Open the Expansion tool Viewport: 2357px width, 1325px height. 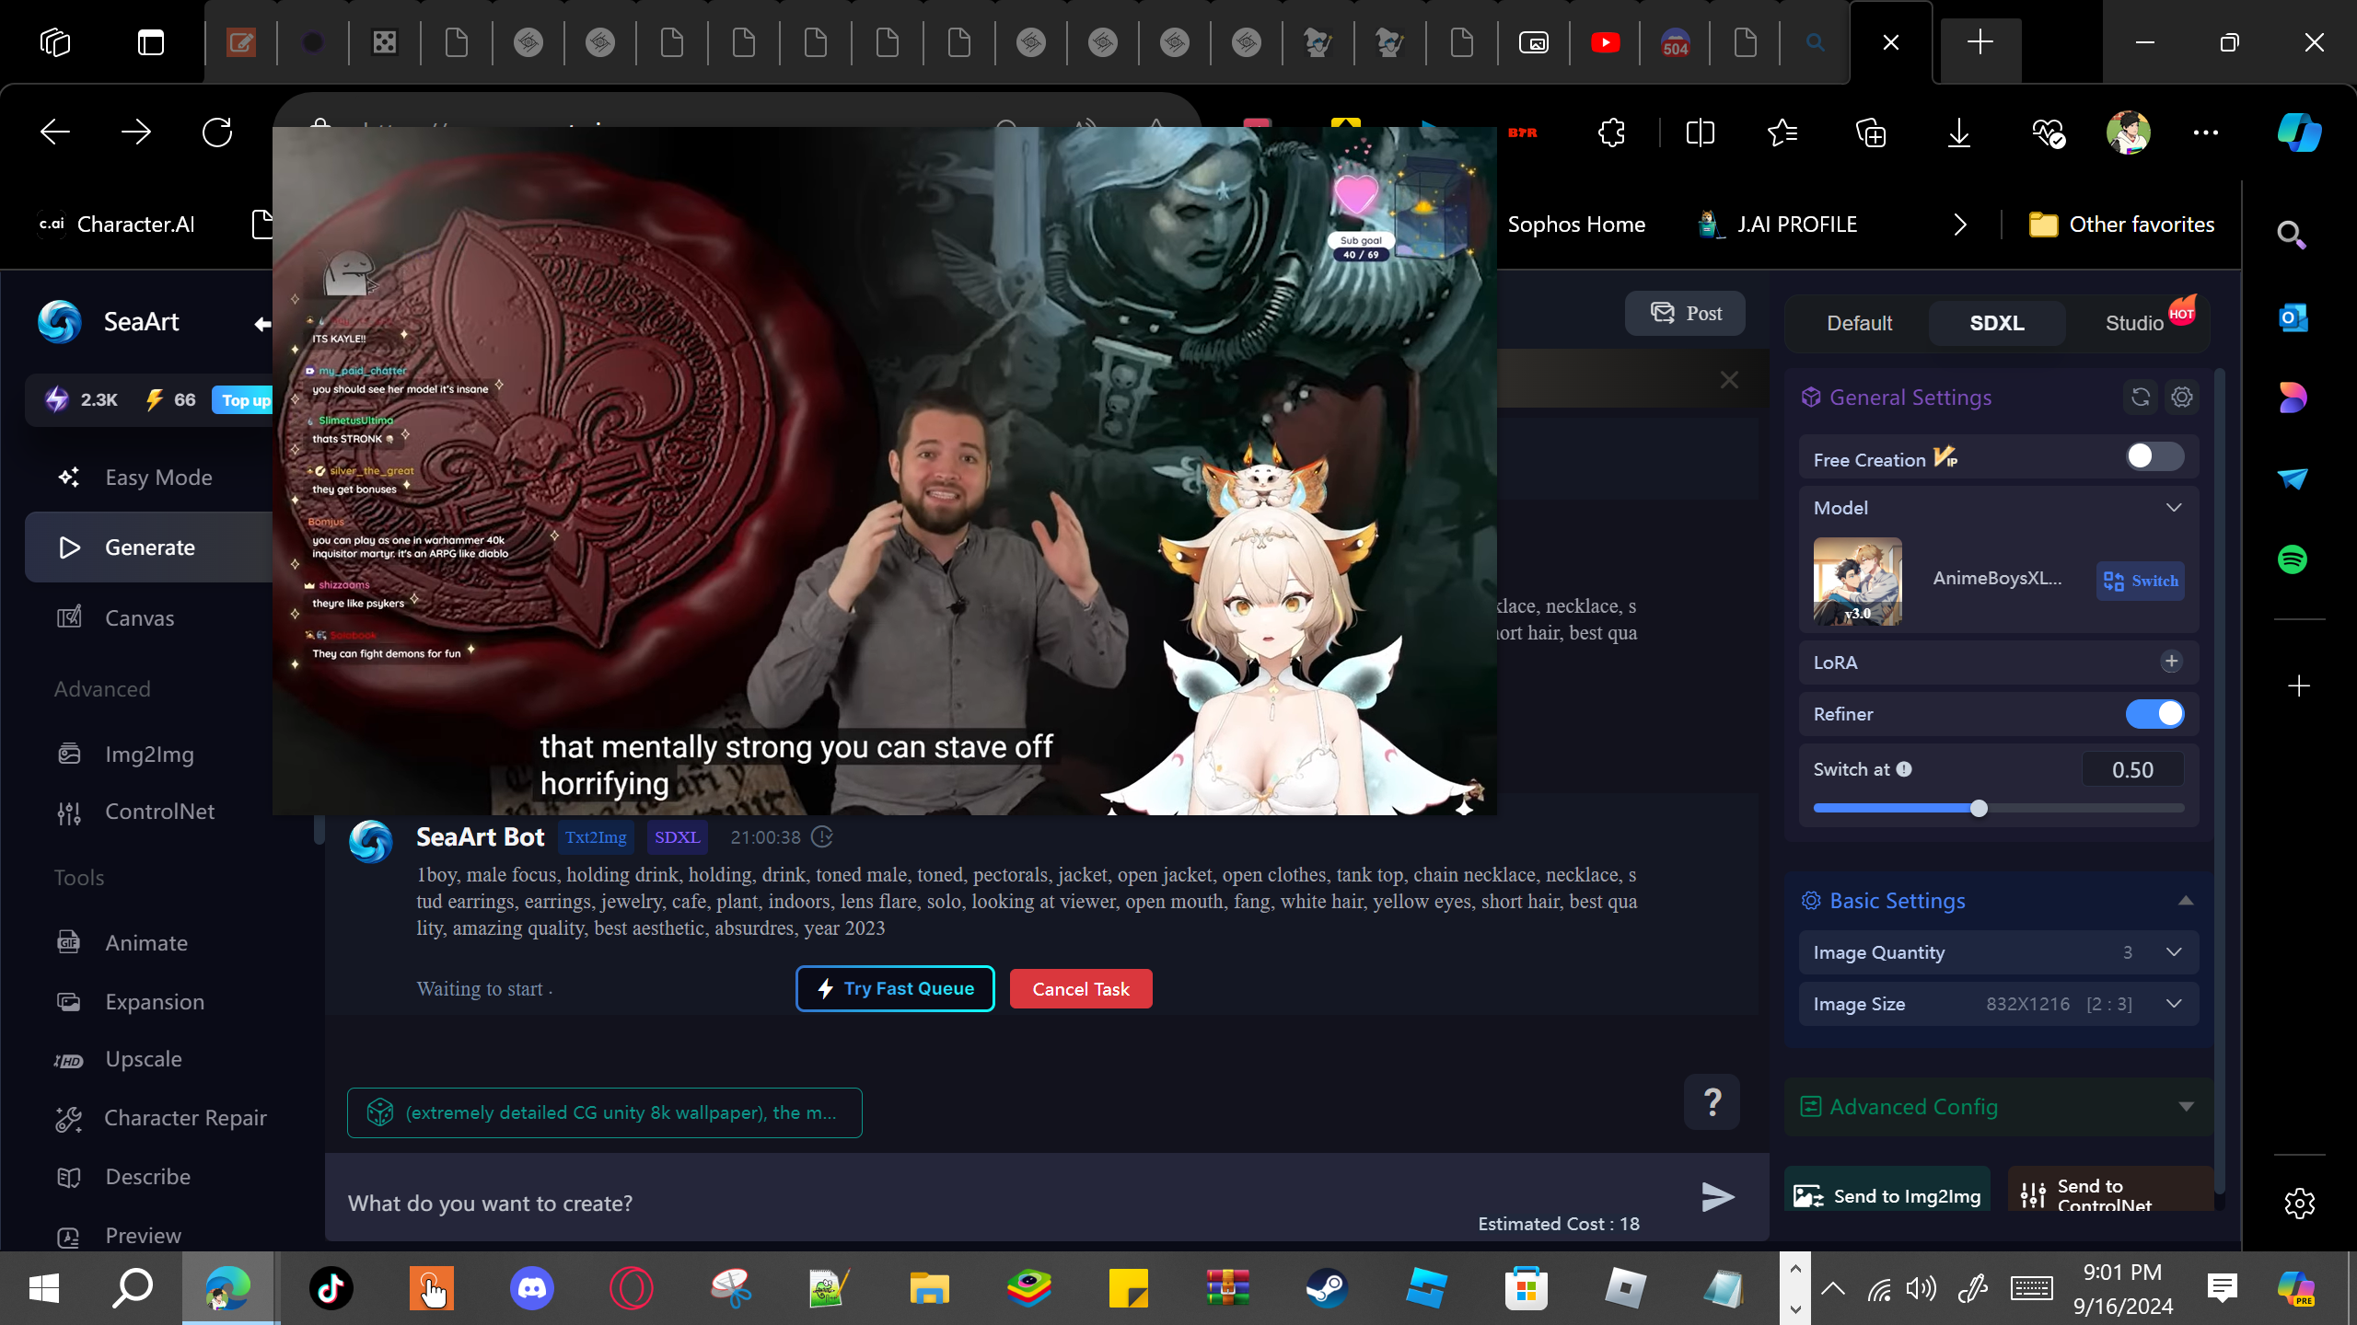[x=155, y=1002]
